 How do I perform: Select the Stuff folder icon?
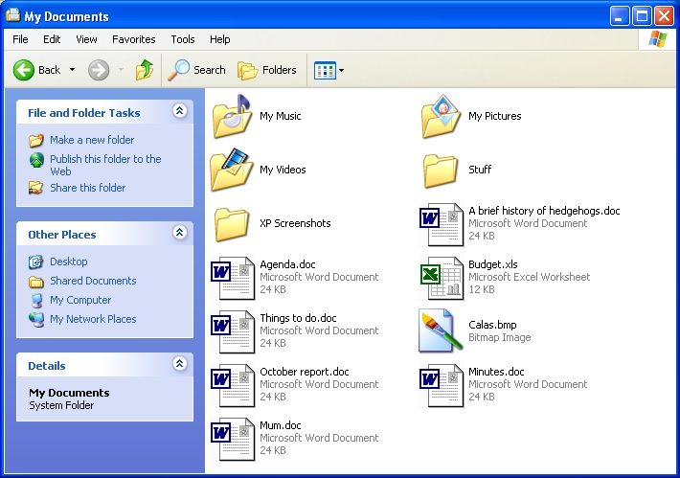click(x=441, y=171)
